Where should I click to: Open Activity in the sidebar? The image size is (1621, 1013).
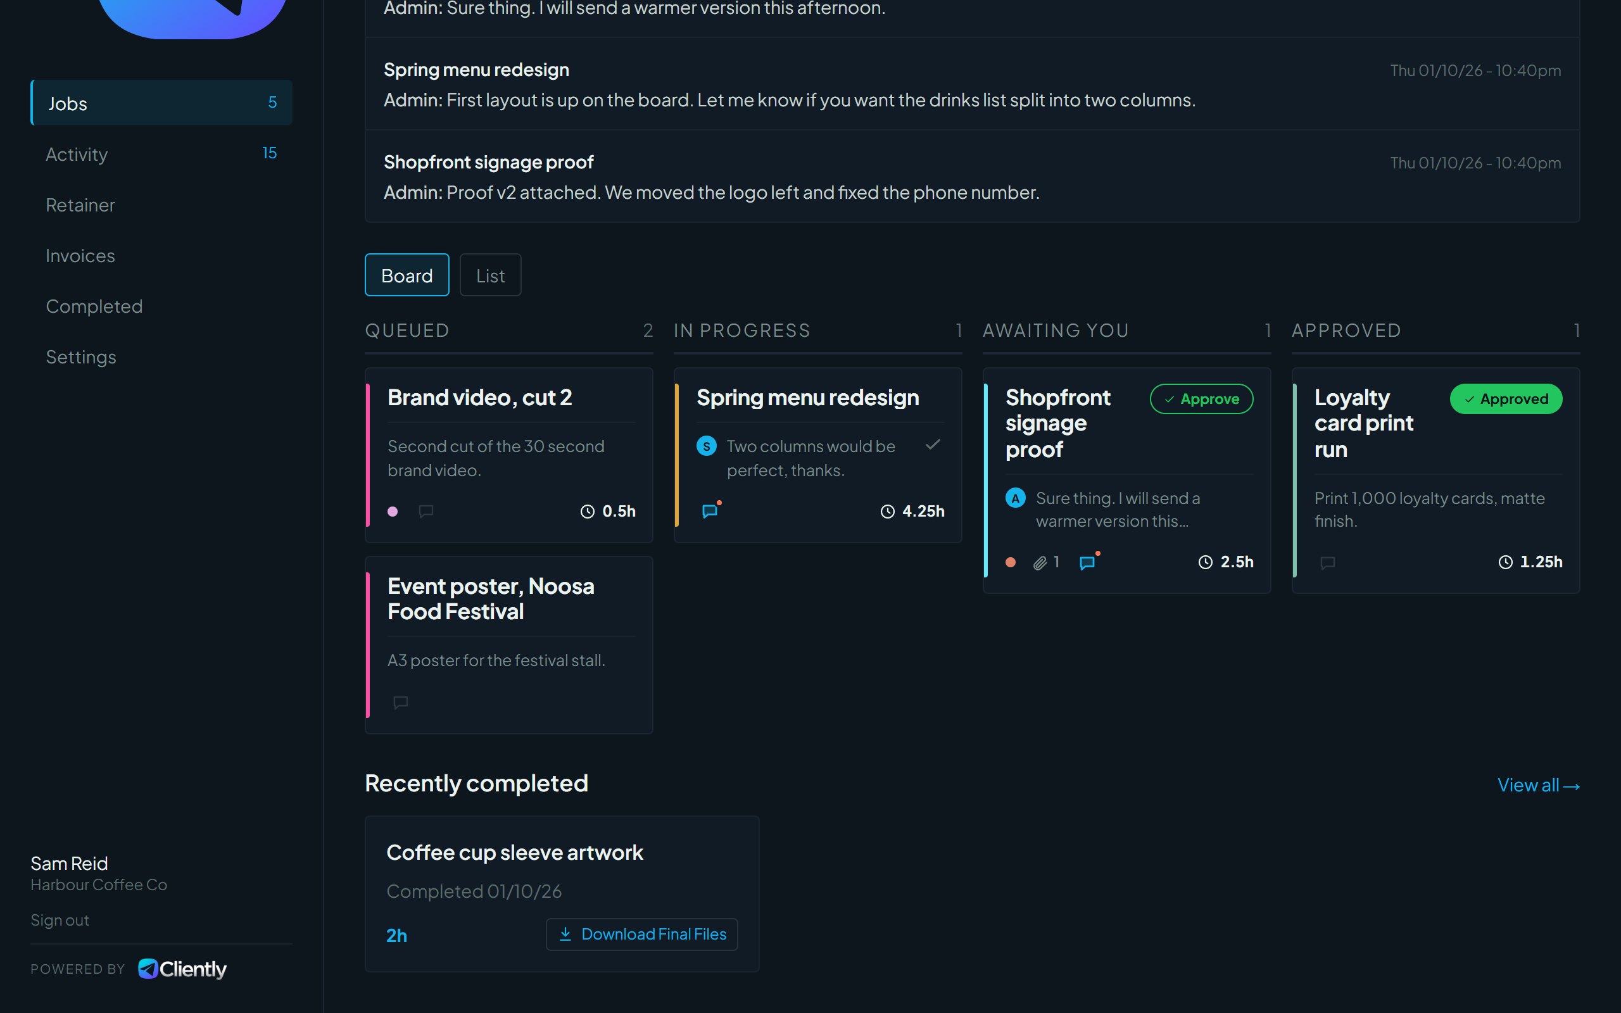[161, 153]
